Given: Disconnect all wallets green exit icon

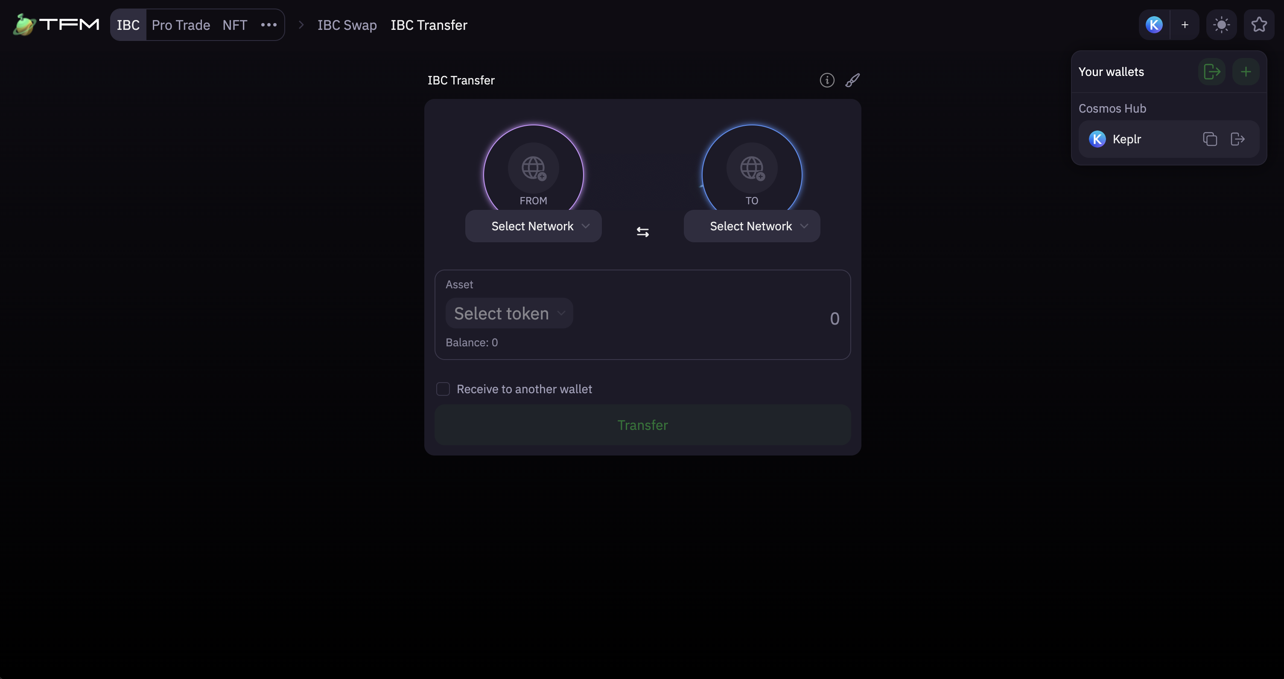Looking at the screenshot, I should [1211, 72].
